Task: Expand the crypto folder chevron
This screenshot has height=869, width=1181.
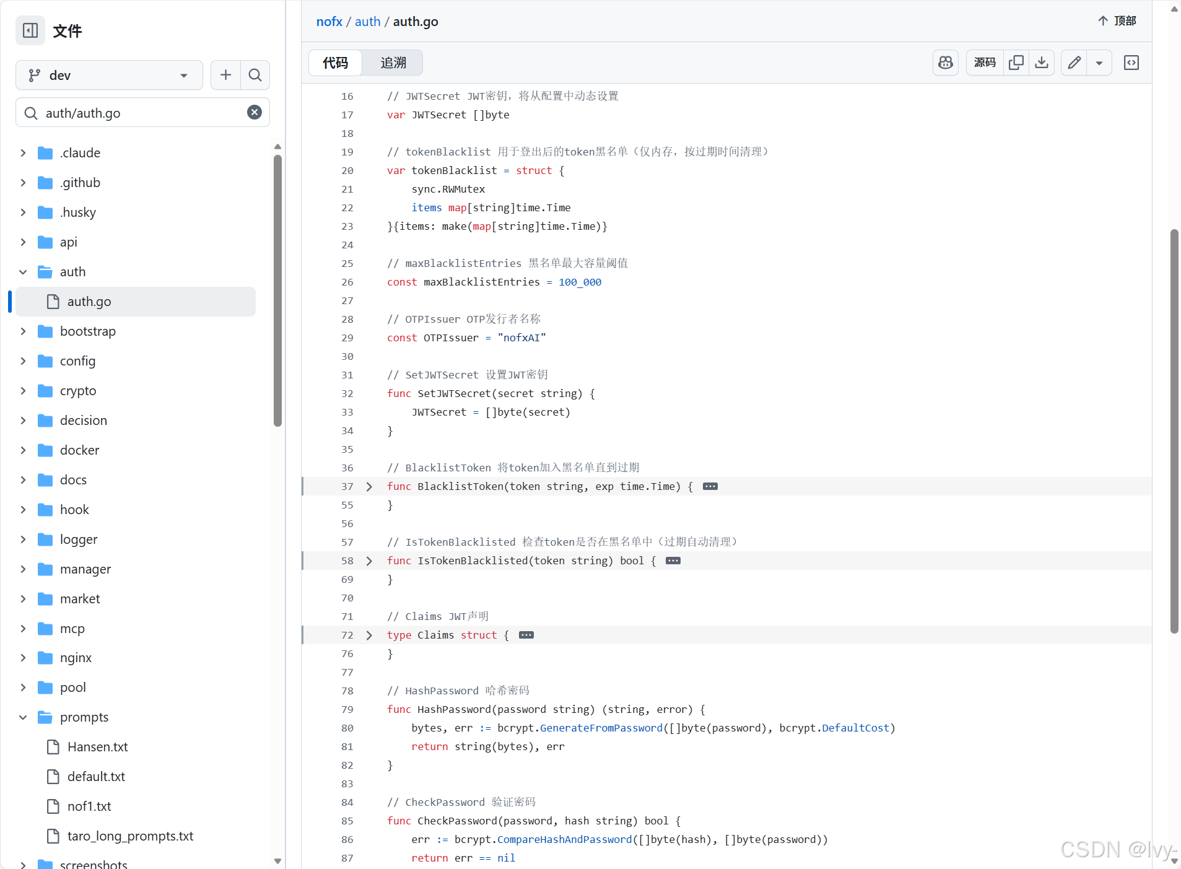Action: coord(23,391)
